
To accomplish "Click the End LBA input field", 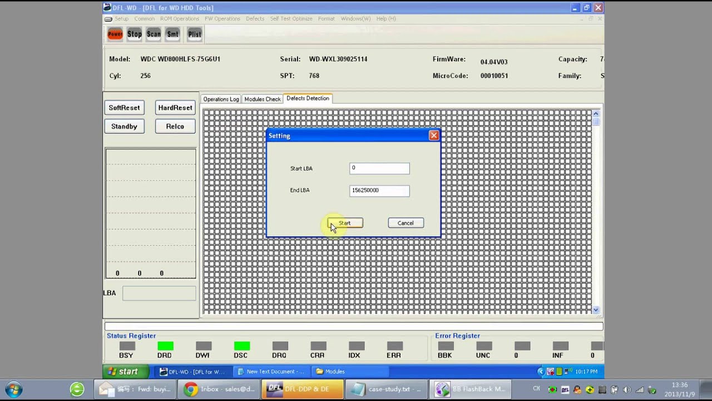I will coord(379,190).
